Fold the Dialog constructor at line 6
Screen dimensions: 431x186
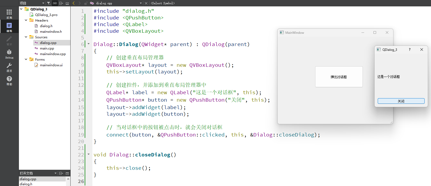89,44
